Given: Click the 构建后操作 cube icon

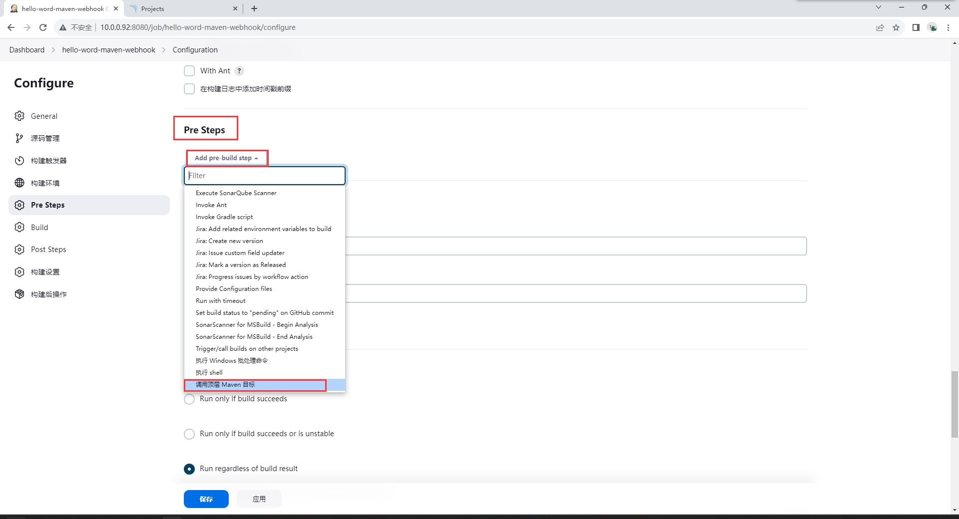Looking at the screenshot, I should coord(19,294).
